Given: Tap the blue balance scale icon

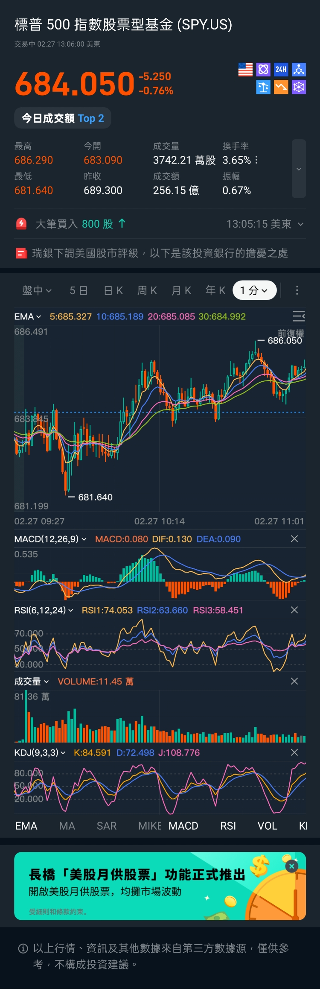Looking at the screenshot, I should (x=263, y=88).
